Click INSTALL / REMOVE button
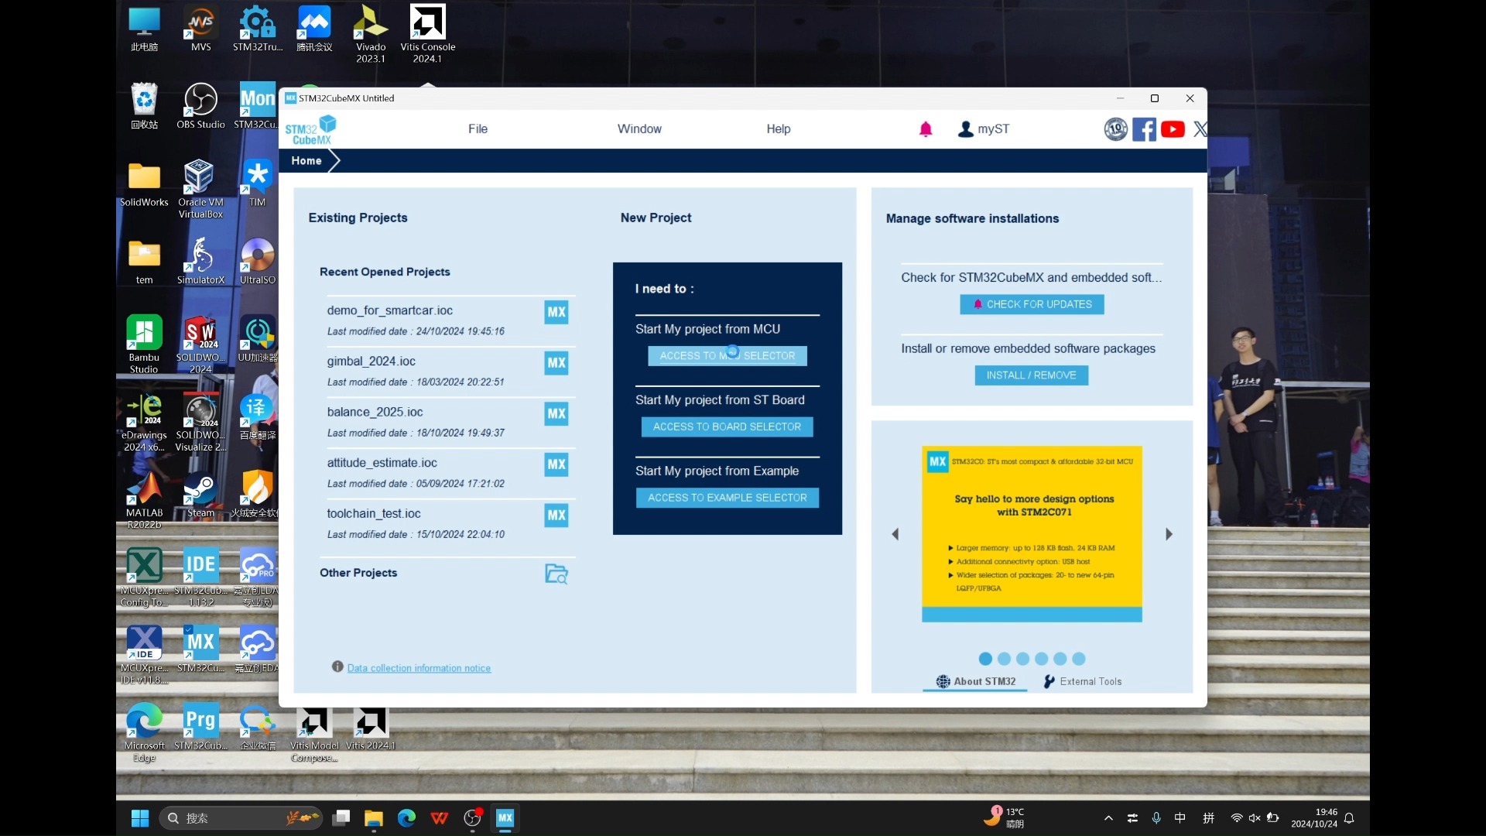This screenshot has height=836, width=1486. (x=1031, y=375)
